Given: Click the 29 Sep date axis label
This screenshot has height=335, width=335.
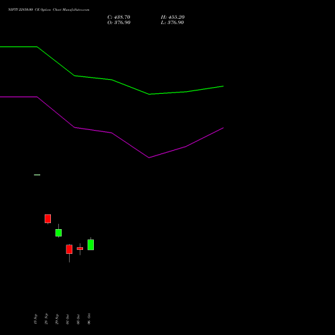Looking at the screenshot, I should point(57,319).
